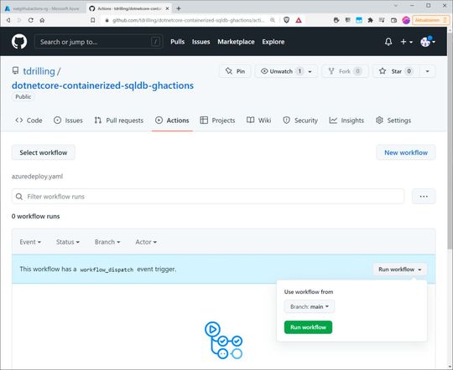Open the user avatar menu

click(428, 42)
